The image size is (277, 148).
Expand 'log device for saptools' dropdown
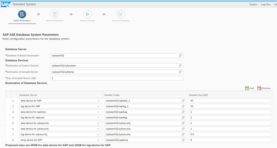[98, 118]
